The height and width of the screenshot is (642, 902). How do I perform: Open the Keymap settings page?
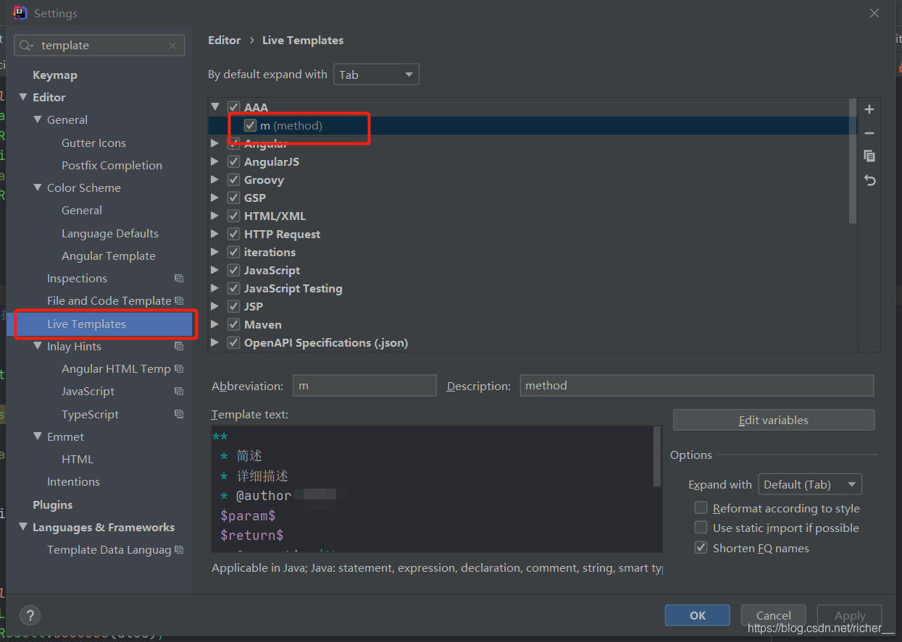[55, 75]
